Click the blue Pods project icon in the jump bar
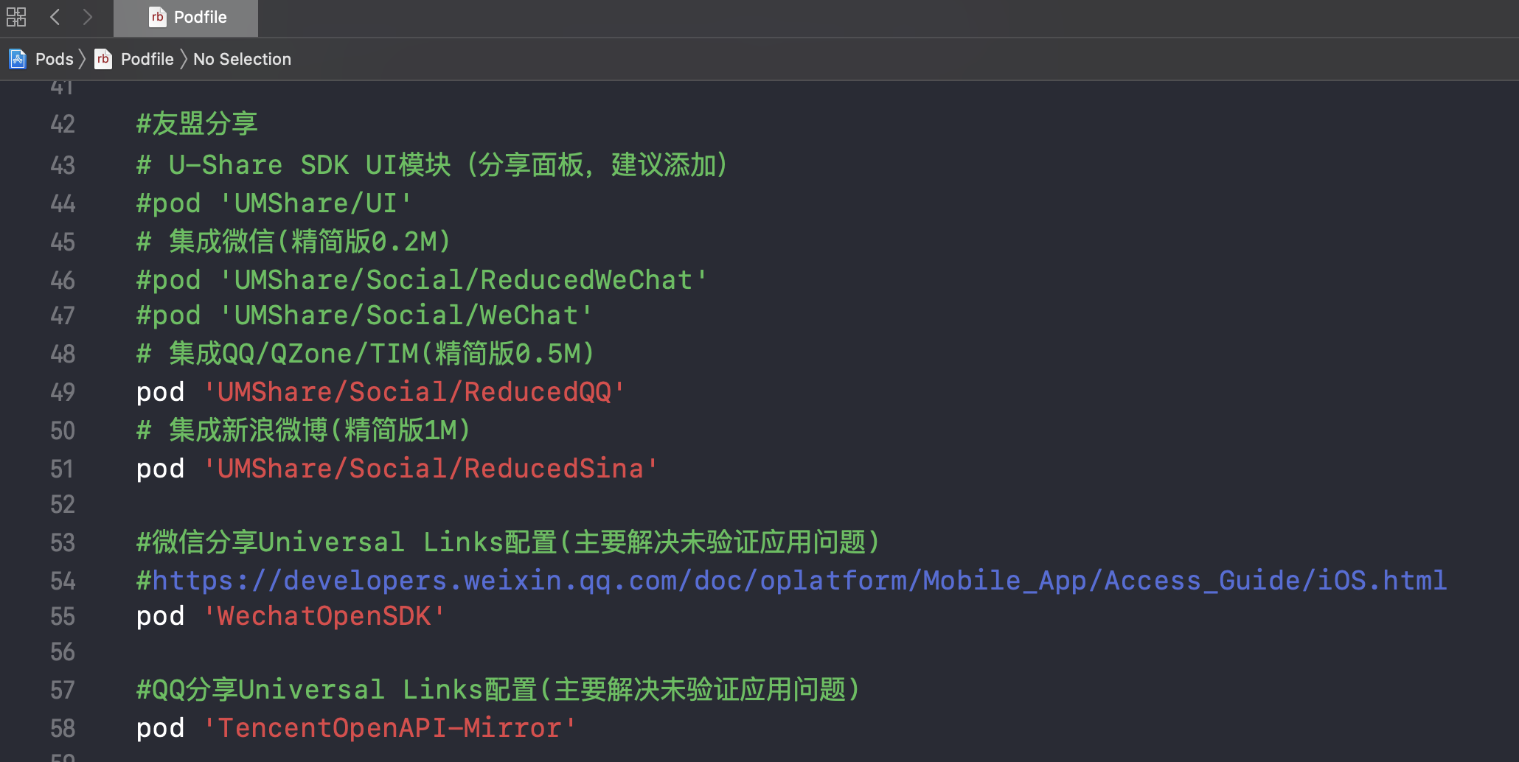Image resolution: width=1519 pixels, height=762 pixels. click(x=16, y=59)
